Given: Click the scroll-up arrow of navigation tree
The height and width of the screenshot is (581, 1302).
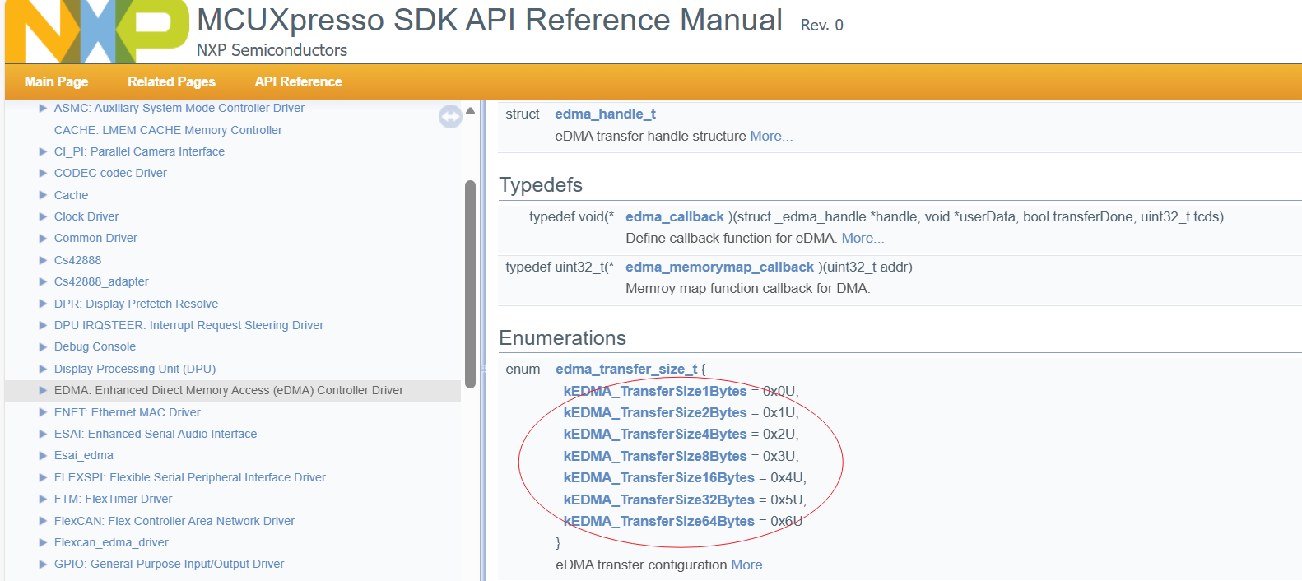Looking at the screenshot, I should [470, 110].
